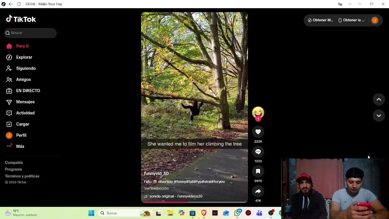The width and height of the screenshot is (389, 219).
Task: Open WhatsApp from the taskbar
Action: pos(237,213)
